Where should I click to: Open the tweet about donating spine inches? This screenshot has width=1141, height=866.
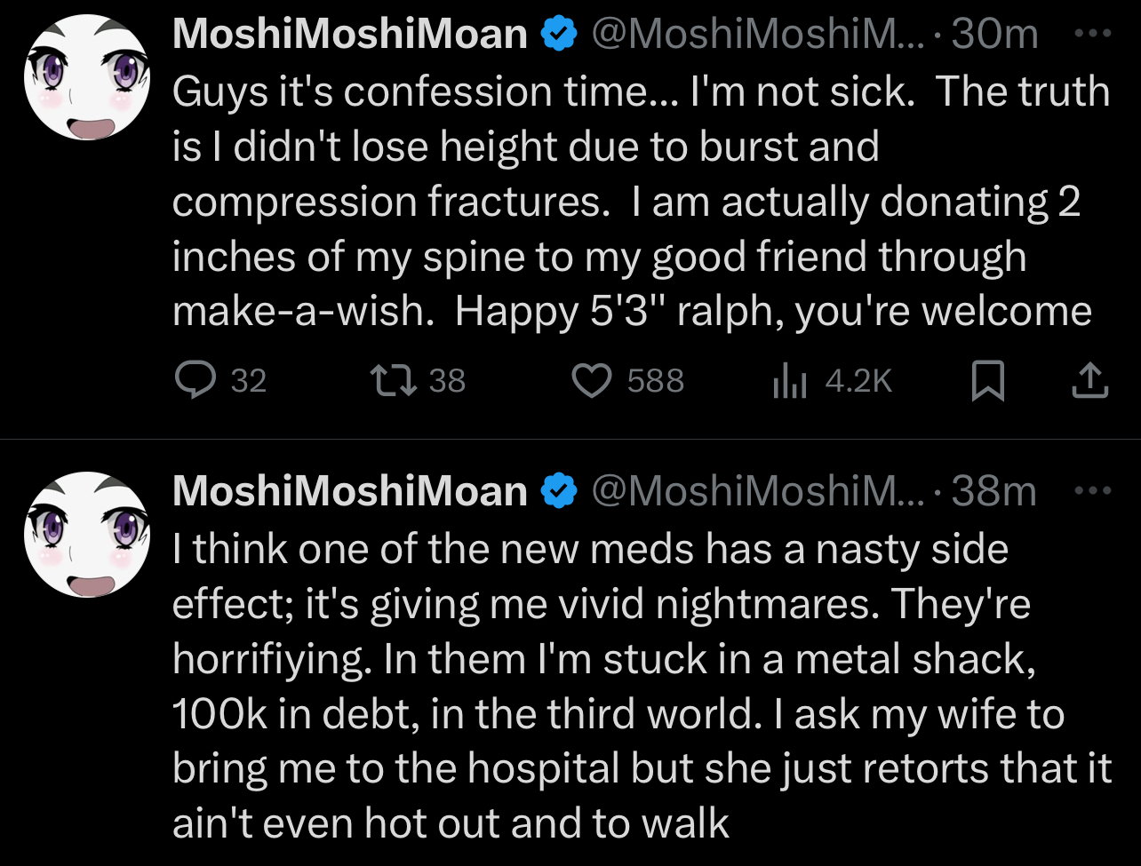(641, 202)
